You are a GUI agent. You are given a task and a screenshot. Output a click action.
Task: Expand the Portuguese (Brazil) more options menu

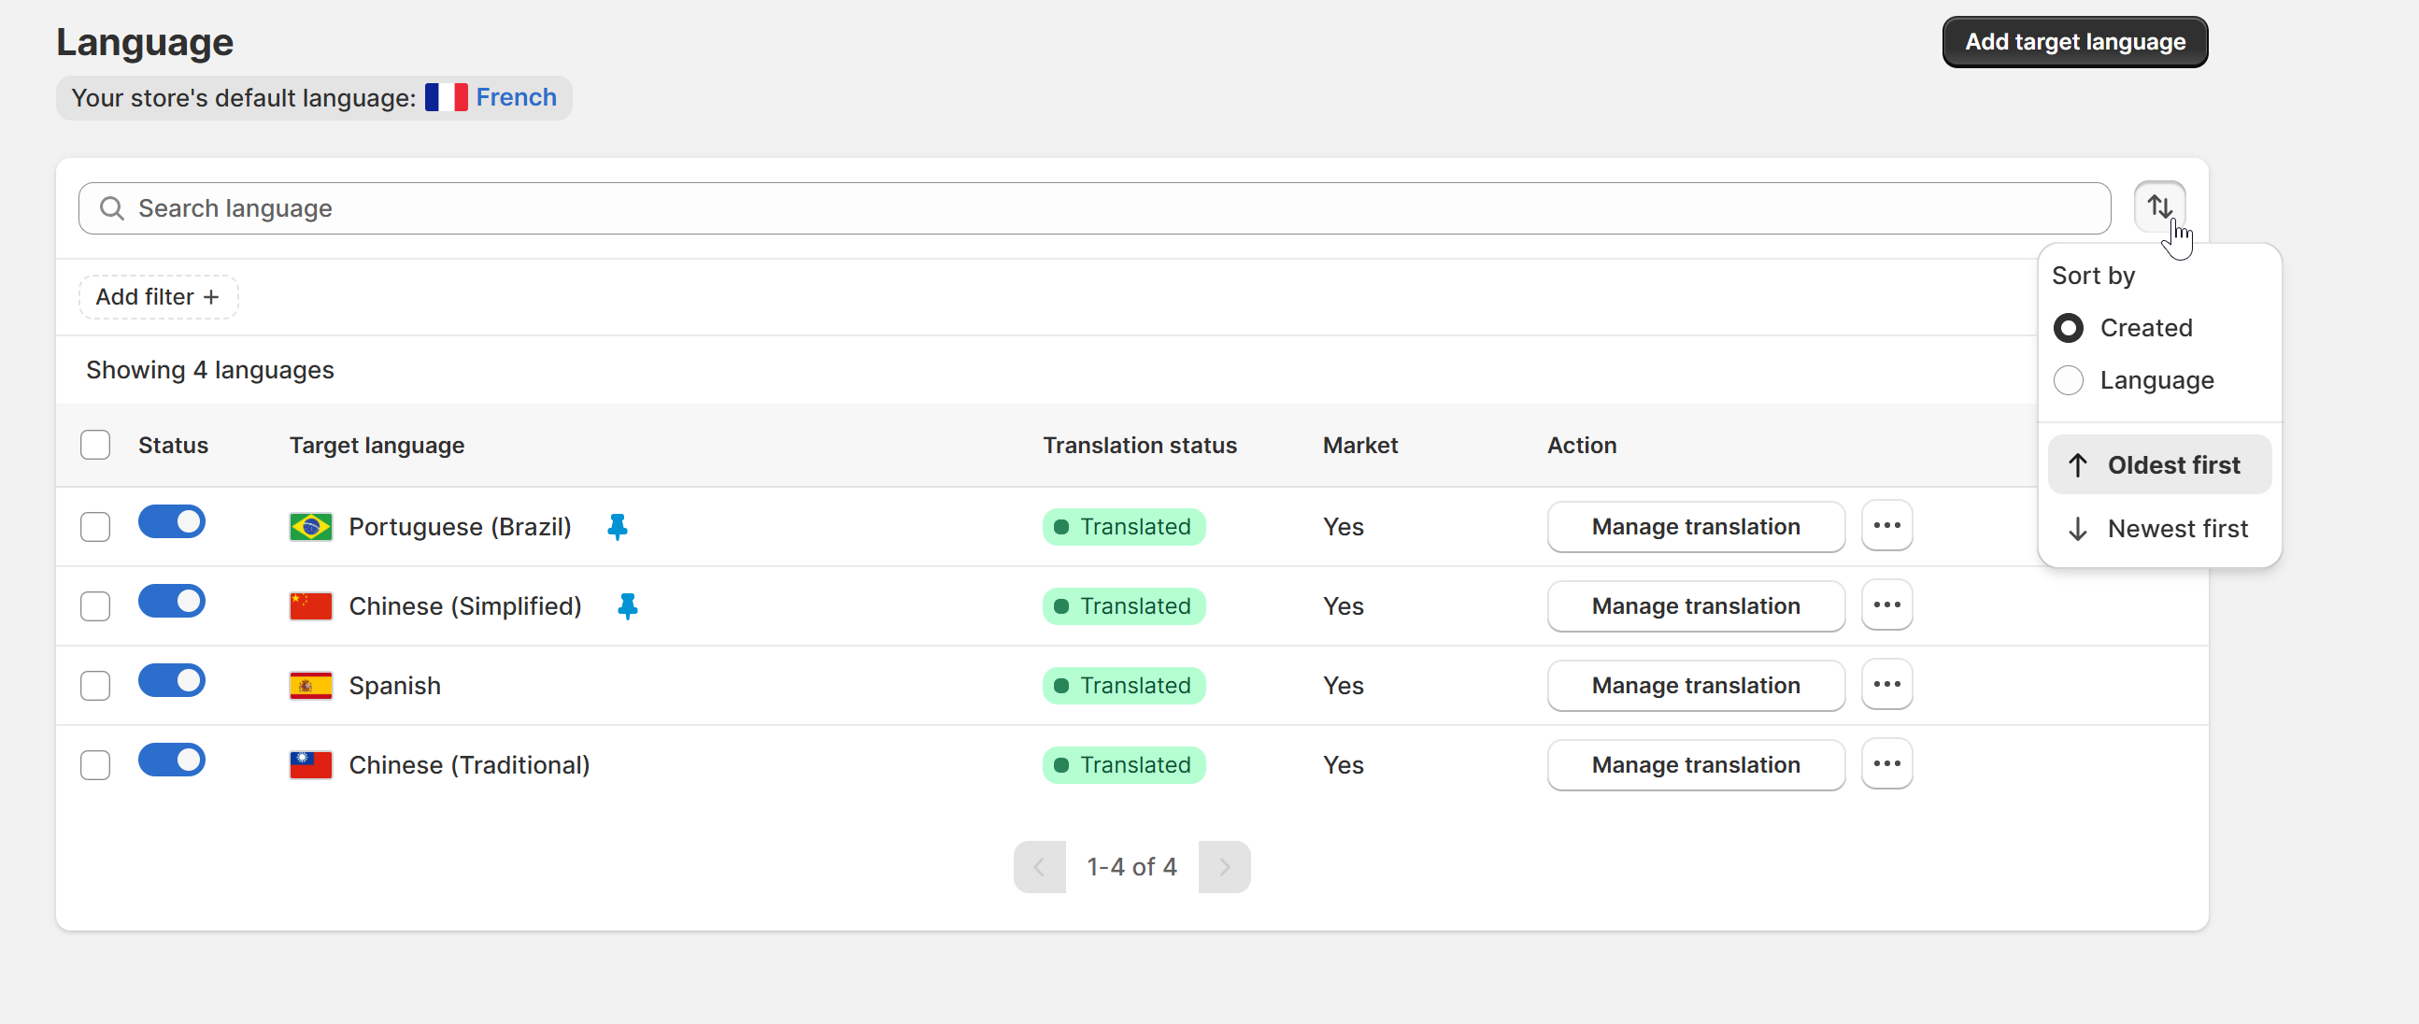pyautogui.click(x=1886, y=526)
